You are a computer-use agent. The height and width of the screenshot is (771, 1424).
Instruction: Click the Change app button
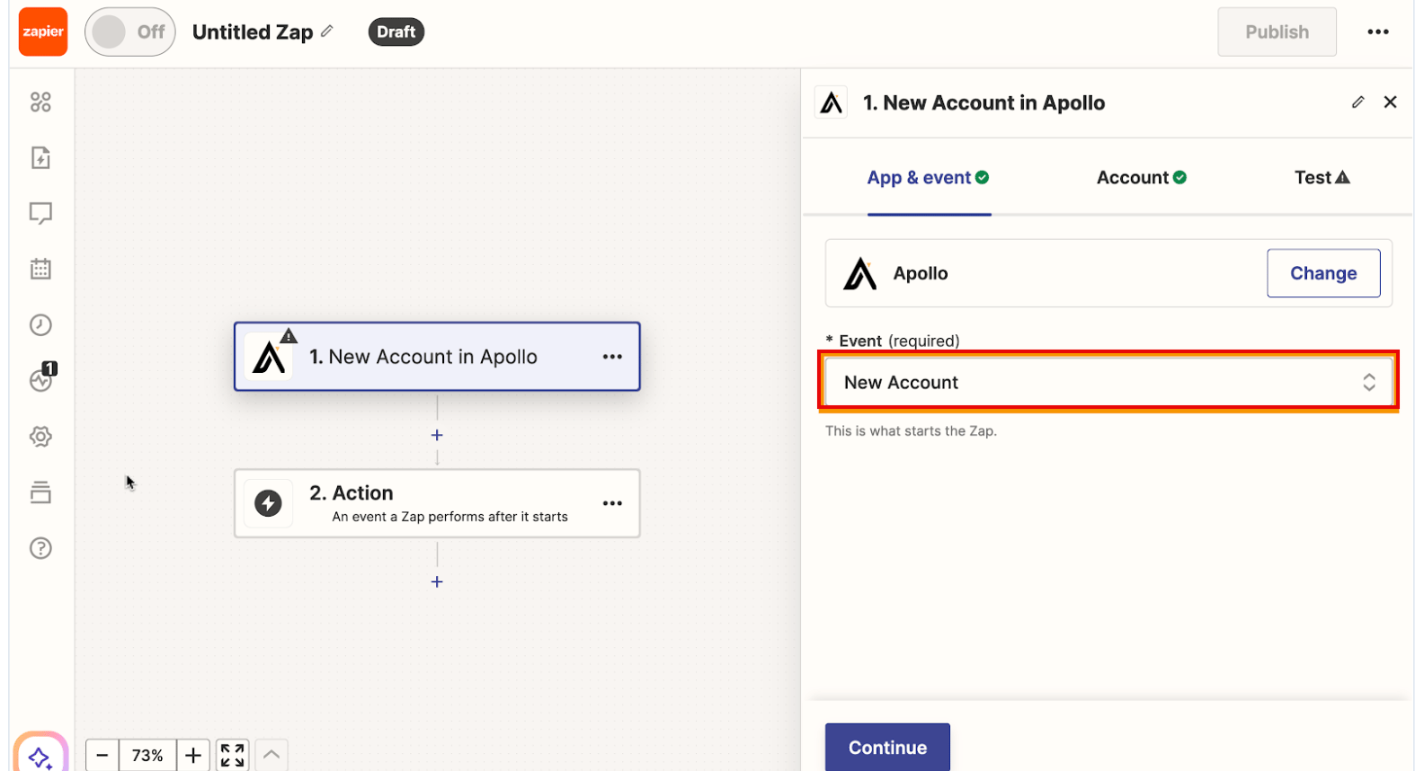pos(1323,273)
